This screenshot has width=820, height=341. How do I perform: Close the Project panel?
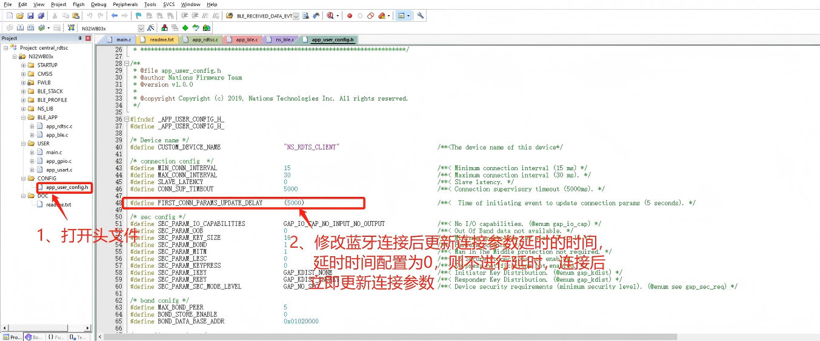88,38
